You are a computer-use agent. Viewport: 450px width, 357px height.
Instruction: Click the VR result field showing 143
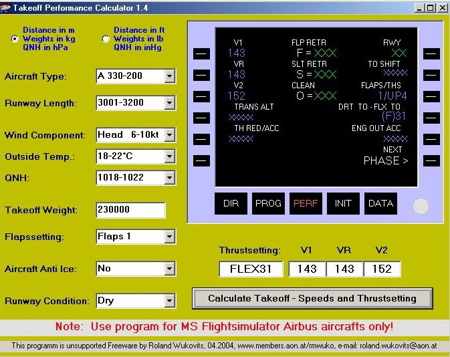[x=344, y=269]
